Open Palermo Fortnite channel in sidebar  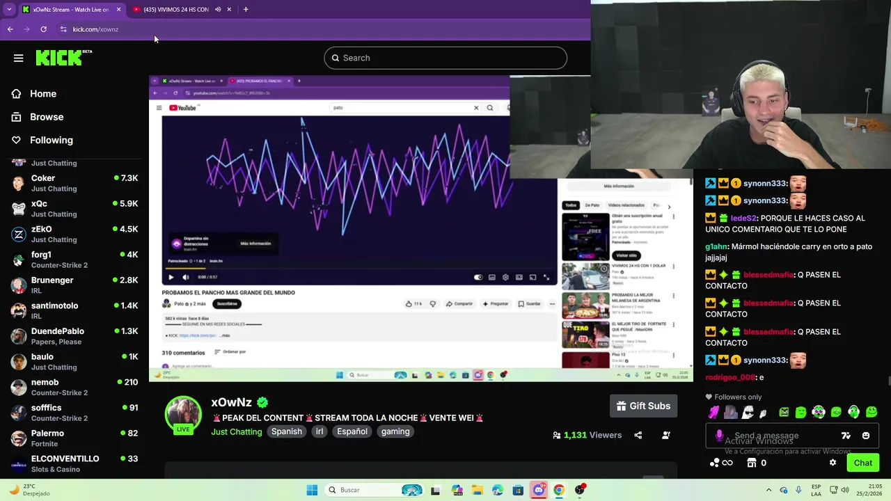[x=74, y=438]
